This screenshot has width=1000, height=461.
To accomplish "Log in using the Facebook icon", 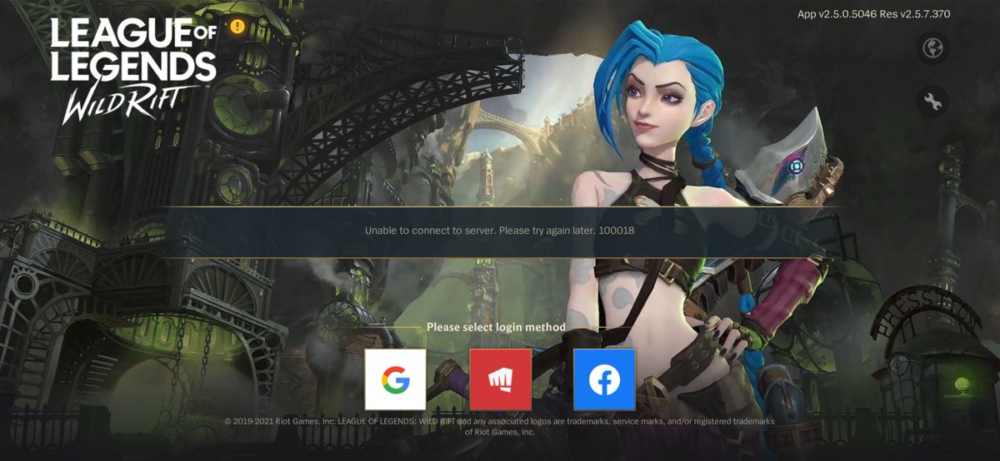I will [x=605, y=379].
